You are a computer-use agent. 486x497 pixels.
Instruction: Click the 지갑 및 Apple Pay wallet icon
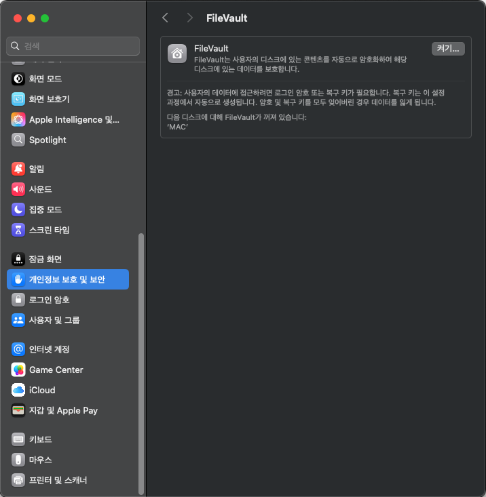pos(18,410)
